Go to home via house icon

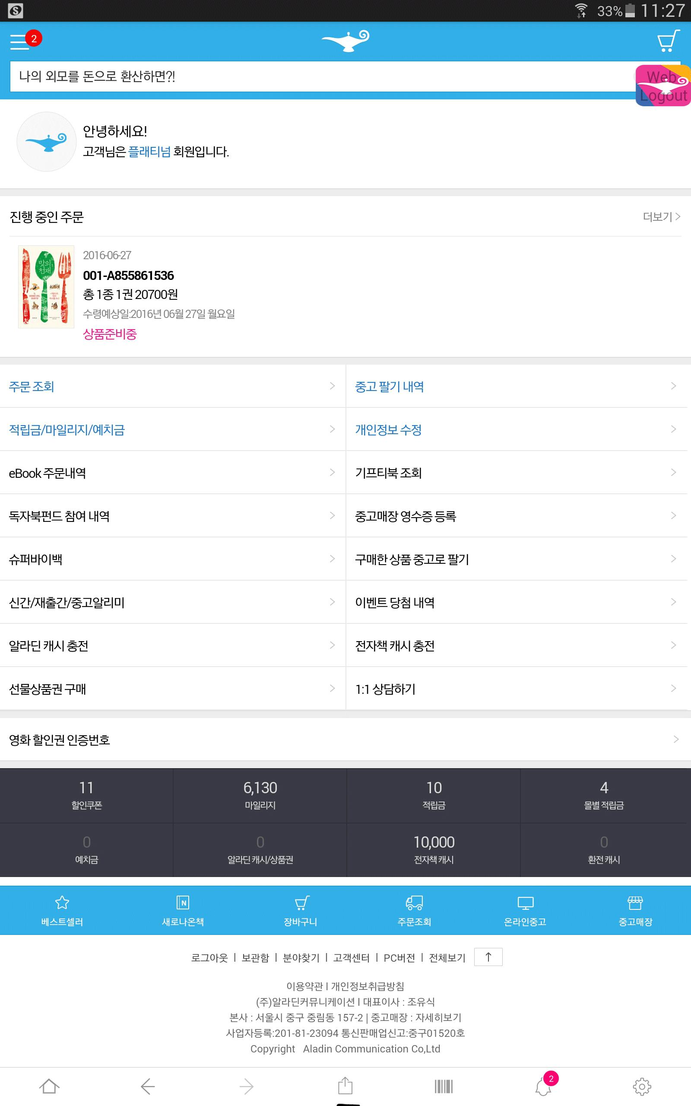pyautogui.click(x=49, y=1087)
